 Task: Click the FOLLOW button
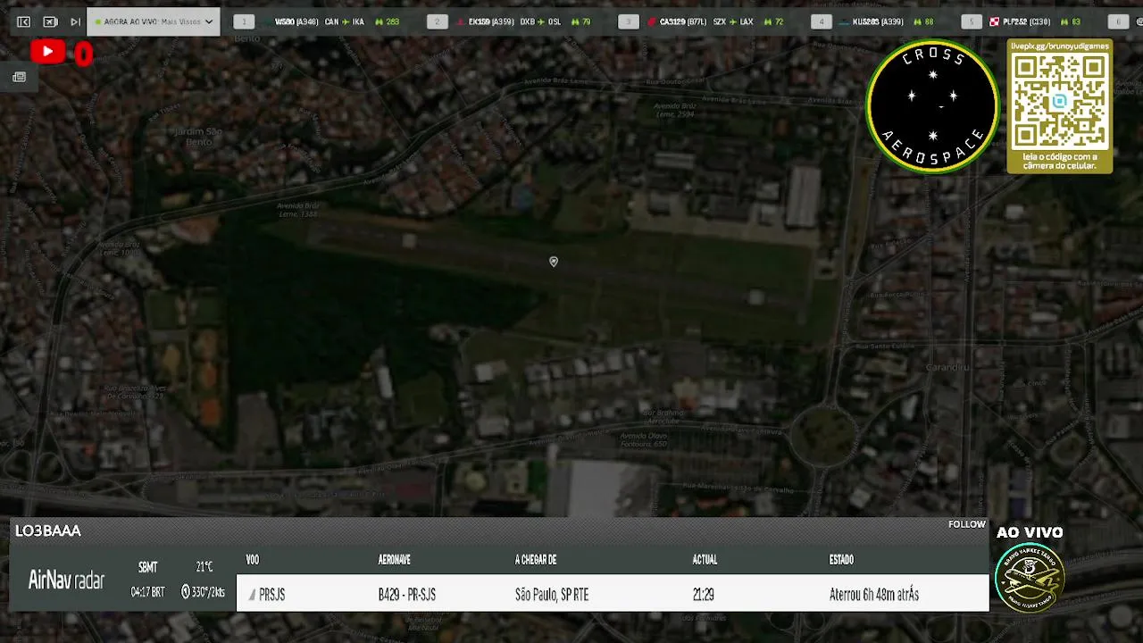pyautogui.click(x=967, y=525)
